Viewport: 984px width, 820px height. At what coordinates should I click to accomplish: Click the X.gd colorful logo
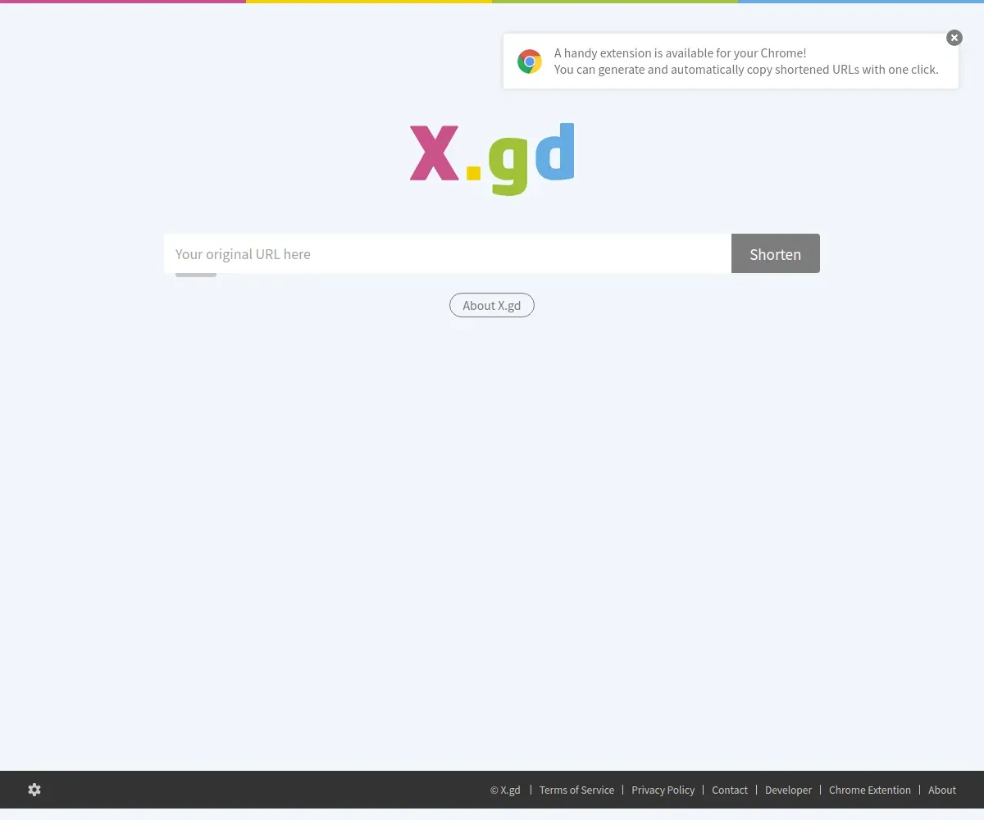(x=492, y=158)
